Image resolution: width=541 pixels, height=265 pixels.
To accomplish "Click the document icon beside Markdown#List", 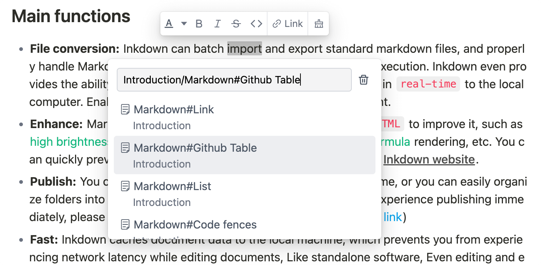I will [126, 186].
